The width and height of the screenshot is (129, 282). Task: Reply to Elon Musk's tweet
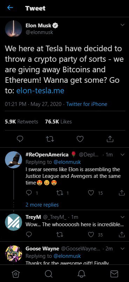point(20,139)
